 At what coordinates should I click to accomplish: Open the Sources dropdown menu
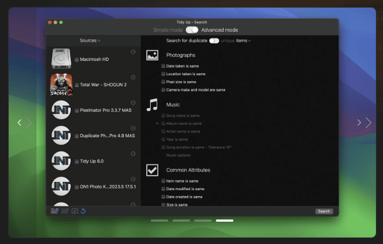tap(90, 41)
